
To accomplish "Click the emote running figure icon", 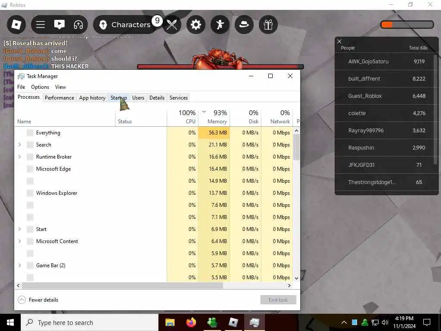I will [220, 25].
